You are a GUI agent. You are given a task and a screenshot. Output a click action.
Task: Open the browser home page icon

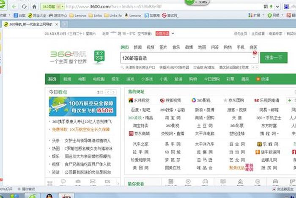click(34, 7)
